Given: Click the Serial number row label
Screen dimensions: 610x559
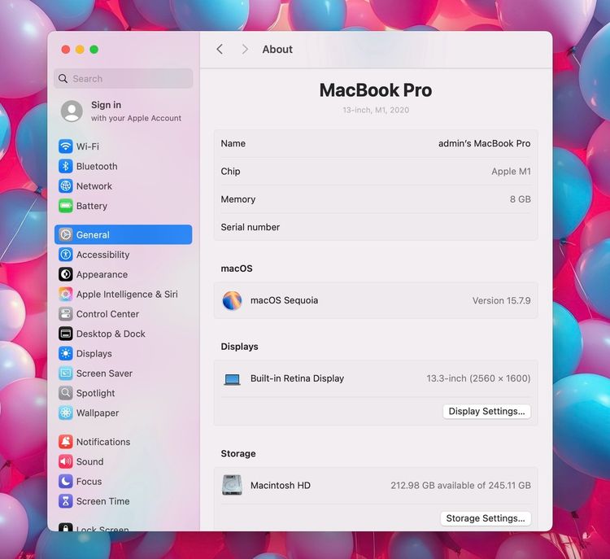Looking at the screenshot, I should (251, 227).
